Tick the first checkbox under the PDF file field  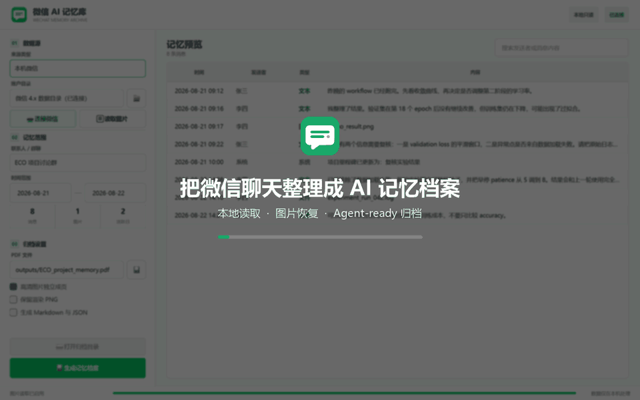[13, 287]
